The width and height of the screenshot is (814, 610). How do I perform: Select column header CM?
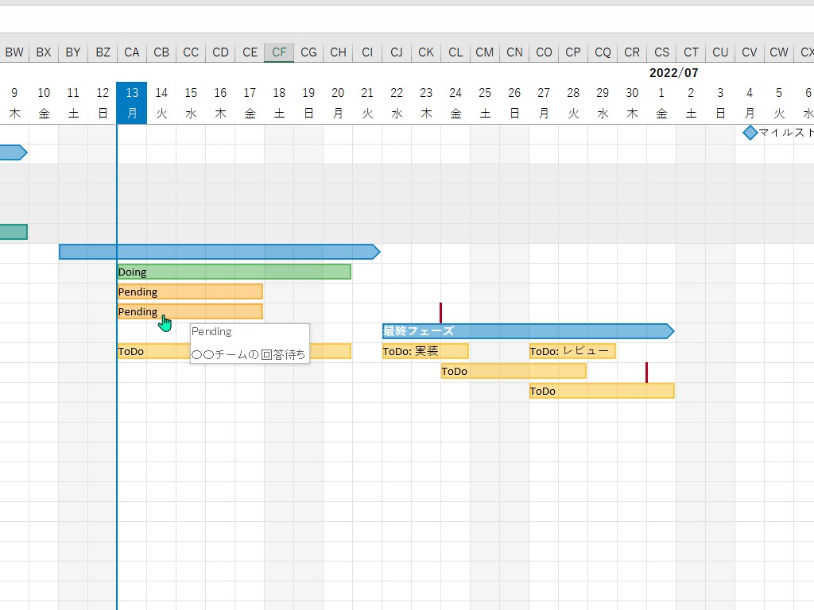click(485, 52)
